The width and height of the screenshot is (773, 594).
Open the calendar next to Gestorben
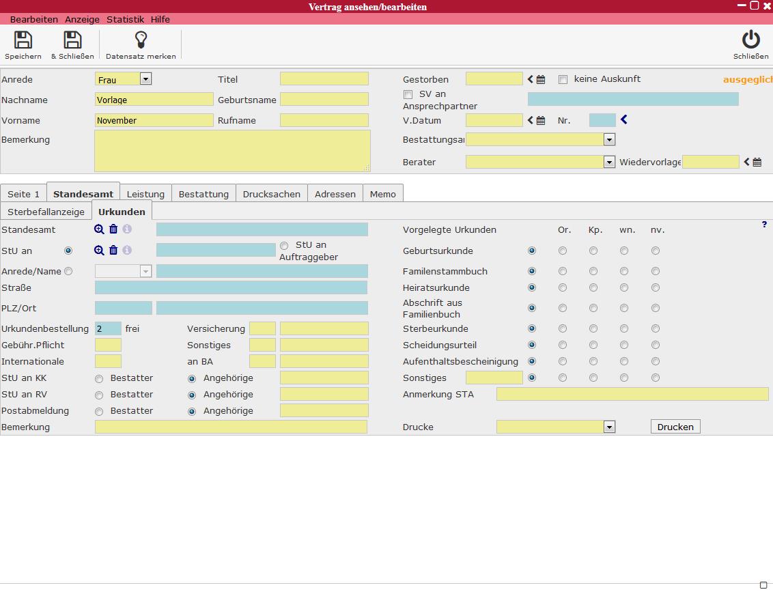click(x=541, y=80)
